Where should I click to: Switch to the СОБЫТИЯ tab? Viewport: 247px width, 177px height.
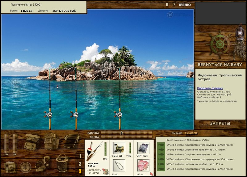click(191, 133)
